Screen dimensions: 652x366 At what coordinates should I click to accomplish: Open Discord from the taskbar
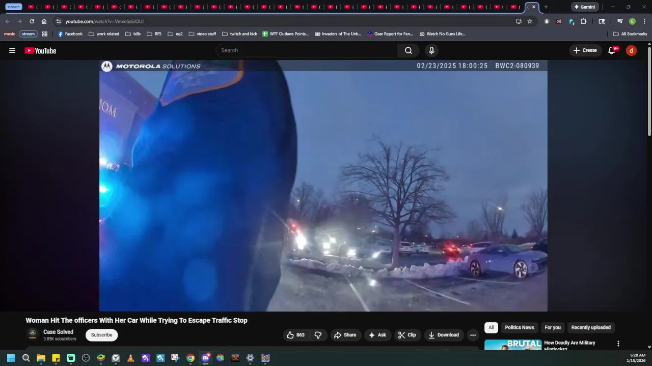[x=205, y=358]
